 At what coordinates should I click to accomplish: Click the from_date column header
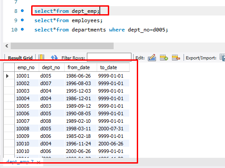(81, 67)
